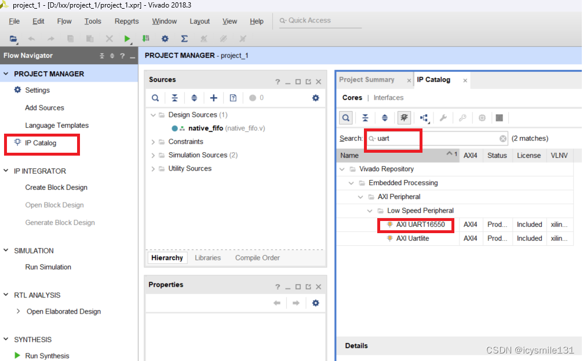
Task: Expand all in IP Catalog toolbar
Action: [385, 118]
